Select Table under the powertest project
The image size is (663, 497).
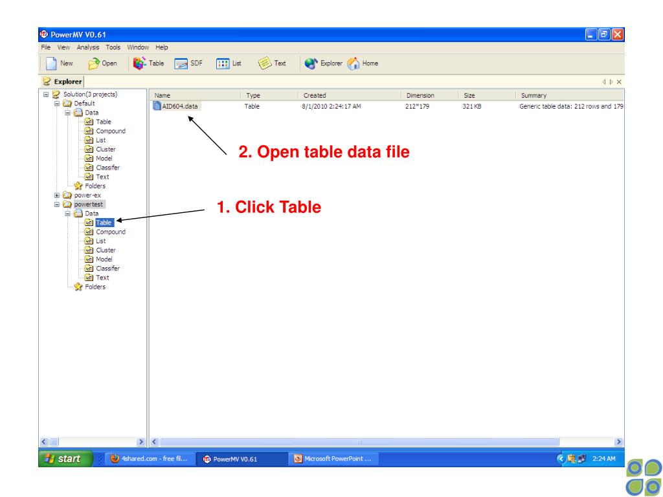point(104,223)
